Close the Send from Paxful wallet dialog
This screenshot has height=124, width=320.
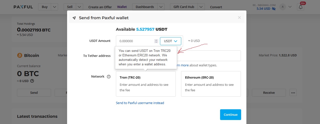pos(239,17)
